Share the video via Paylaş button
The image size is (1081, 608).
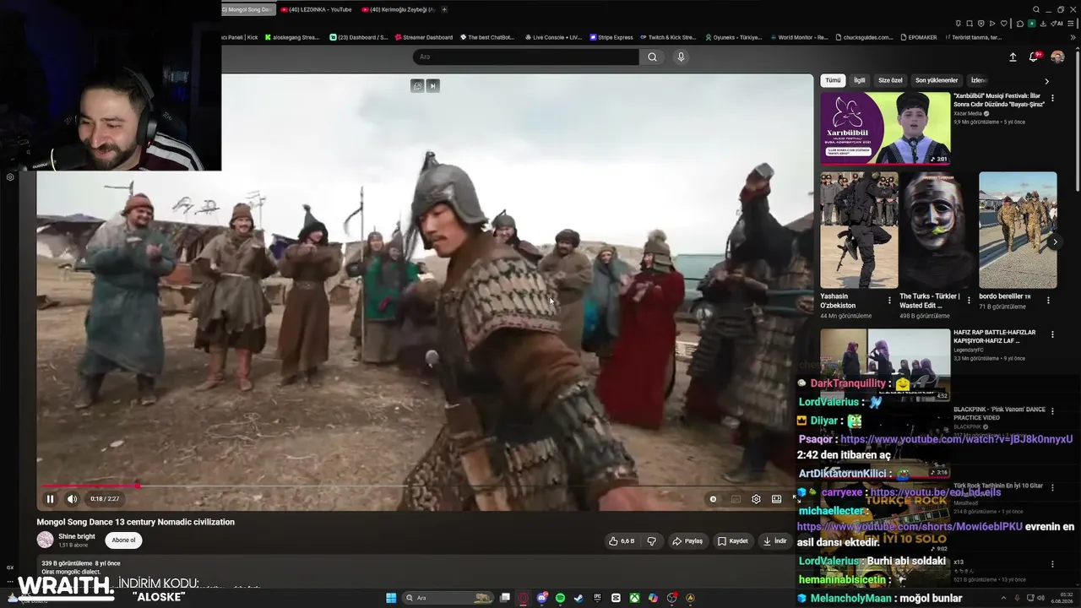point(687,540)
